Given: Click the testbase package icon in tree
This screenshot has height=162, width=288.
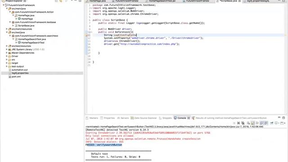Looking at the screenshot, I should click(x=13, y=22).
